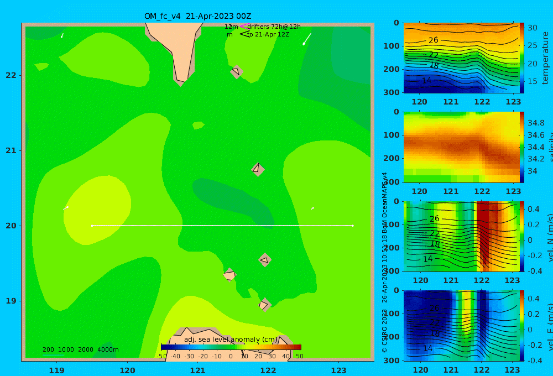Click the eastern endpoint of the white transect line
This screenshot has height=376, width=553.
coord(353,226)
